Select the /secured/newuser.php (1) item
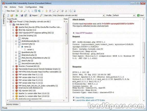 coord(31,64)
